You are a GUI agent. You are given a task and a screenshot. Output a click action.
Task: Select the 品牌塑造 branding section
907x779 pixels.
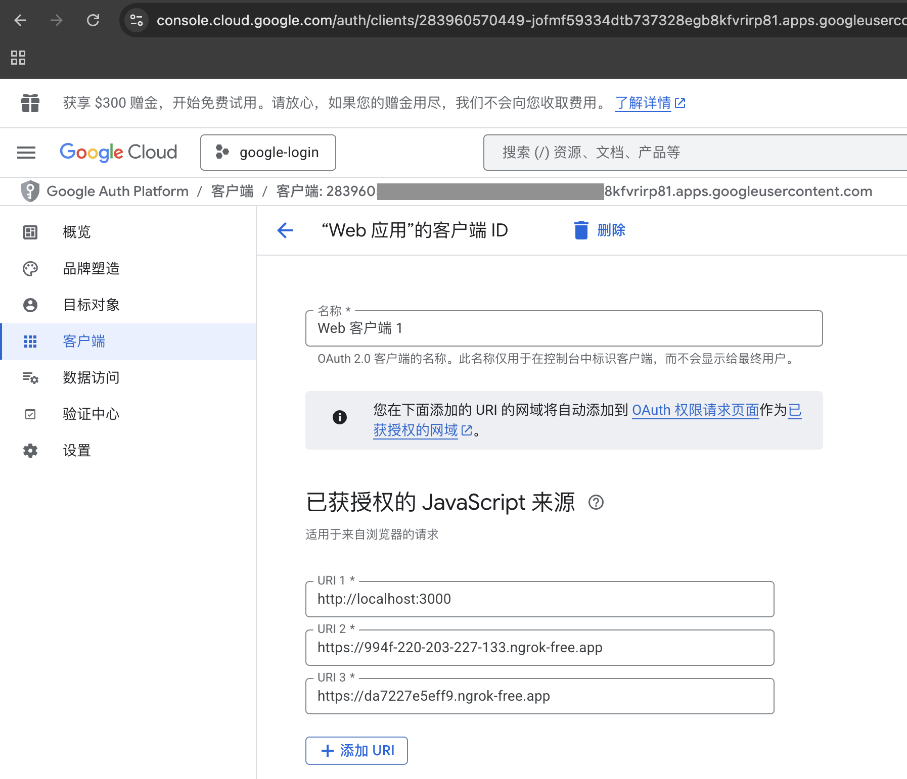[x=91, y=268]
